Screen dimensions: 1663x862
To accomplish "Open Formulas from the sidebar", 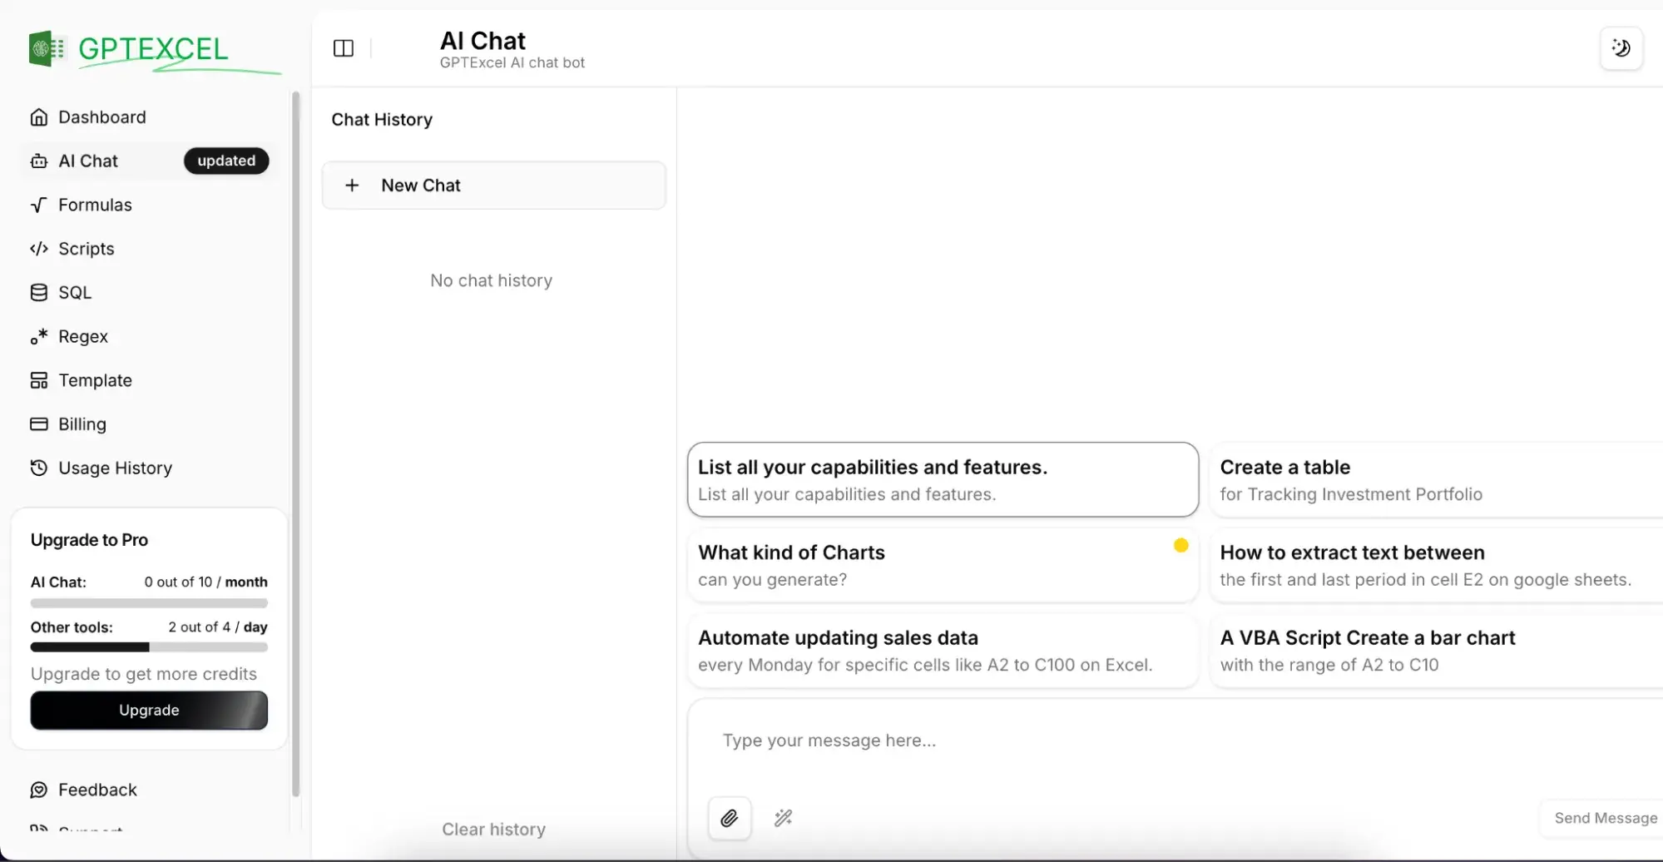I will pyautogui.click(x=95, y=205).
